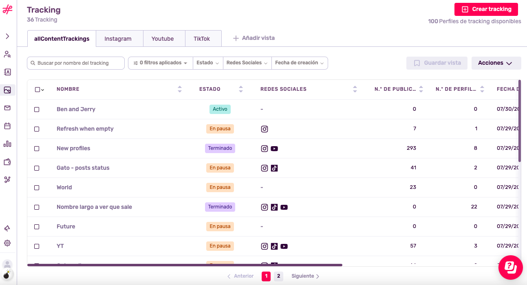Open the Acciones dropdown menu

pos(496,63)
